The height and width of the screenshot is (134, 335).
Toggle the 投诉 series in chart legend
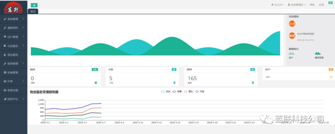(x=166, y=92)
